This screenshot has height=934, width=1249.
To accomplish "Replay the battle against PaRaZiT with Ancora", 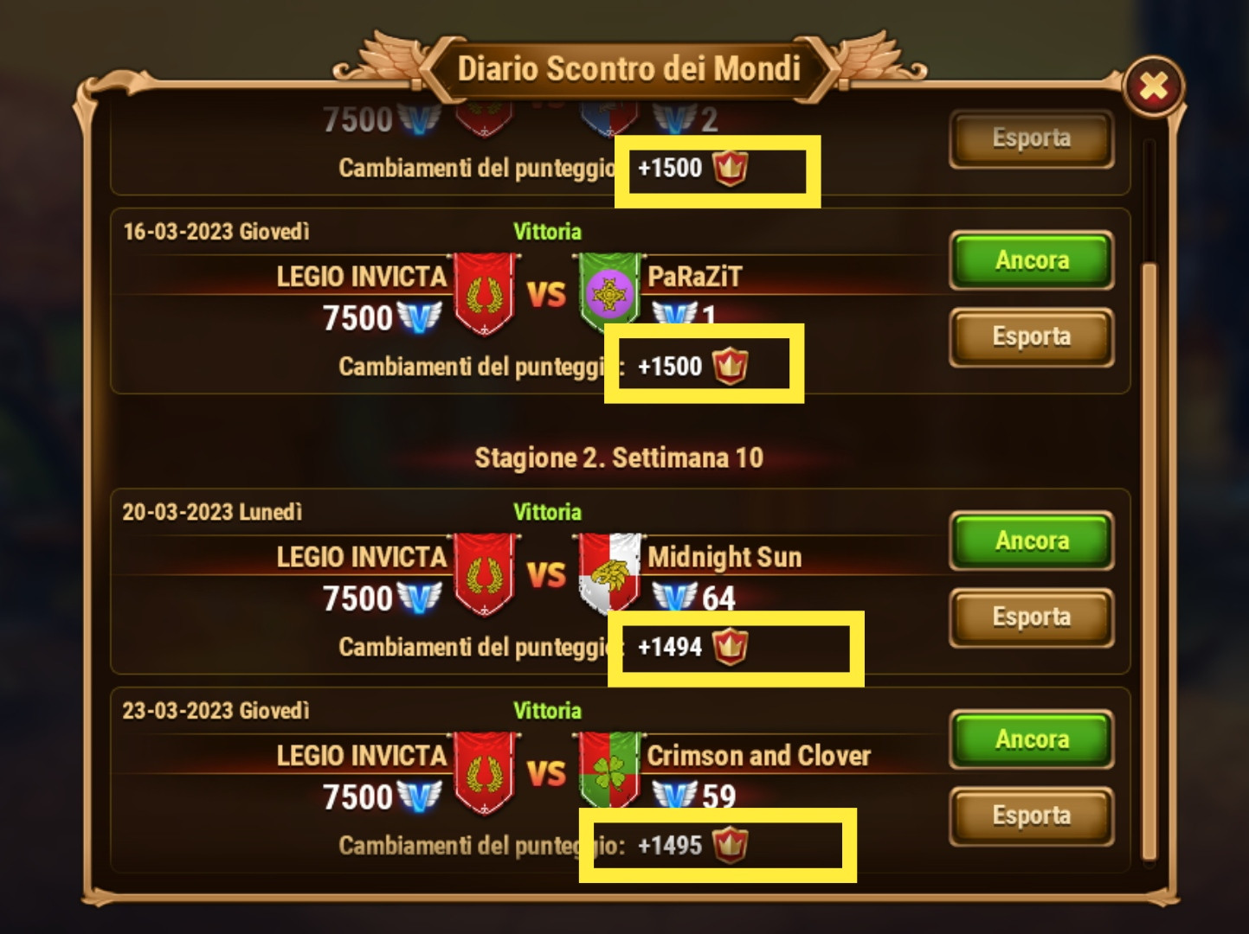I will pyautogui.click(x=1031, y=259).
